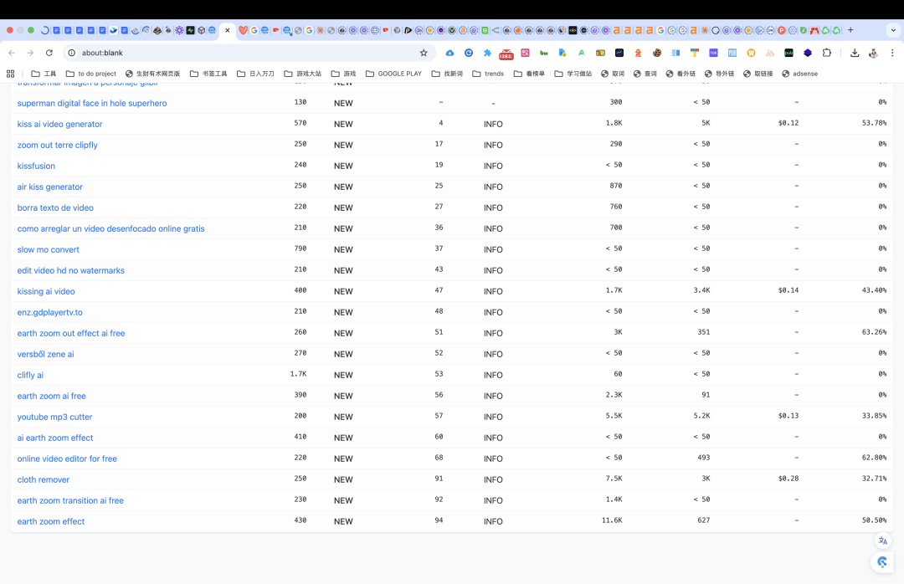Open the '游戏大站' bookmark folder
This screenshot has width=904, height=584.
click(x=303, y=74)
